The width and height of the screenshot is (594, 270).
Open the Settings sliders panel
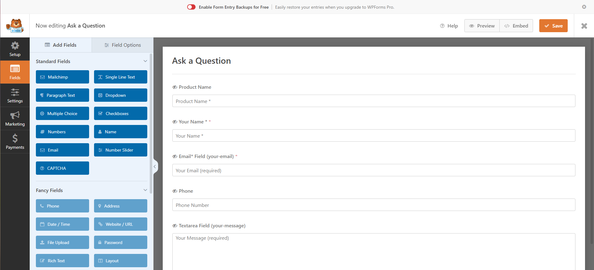[x=15, y=96]
